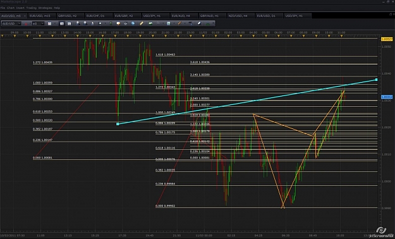This screenshot has height=239, width=395.
Task: Click the blue globe toolbar icon
Action: 133,23
